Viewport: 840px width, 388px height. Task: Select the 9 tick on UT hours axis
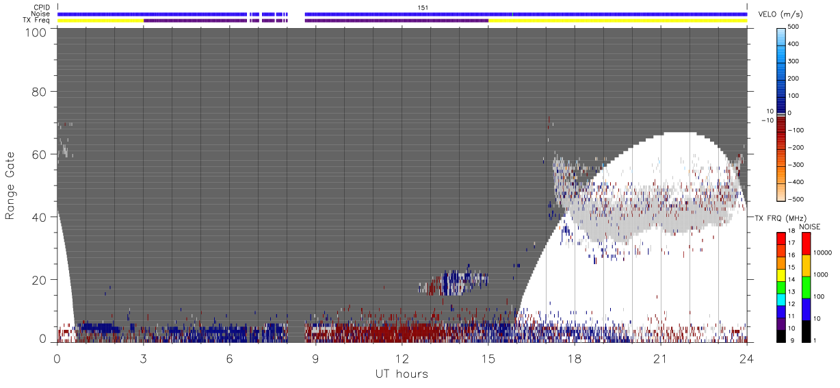[x=315, y=359]
